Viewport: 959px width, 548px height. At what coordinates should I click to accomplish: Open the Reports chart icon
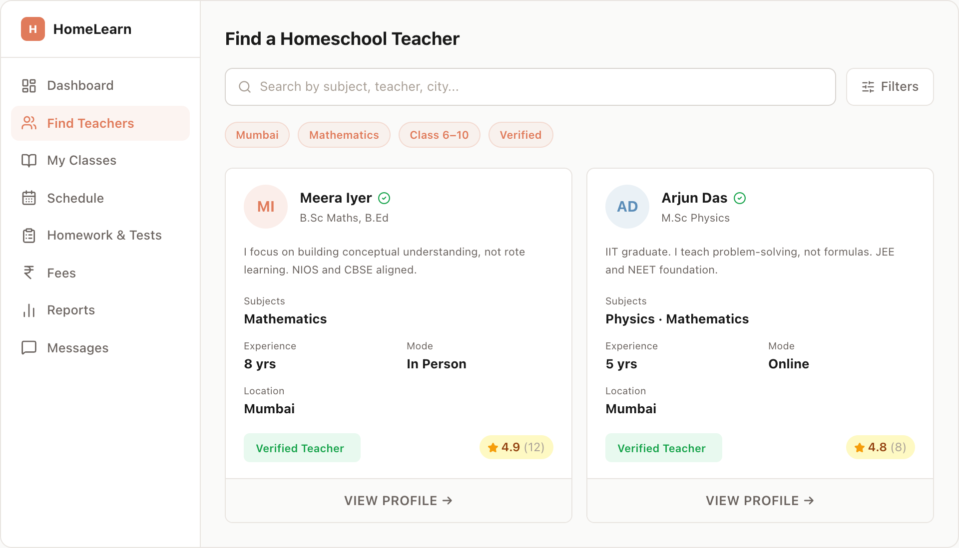(x=28, y=310)
